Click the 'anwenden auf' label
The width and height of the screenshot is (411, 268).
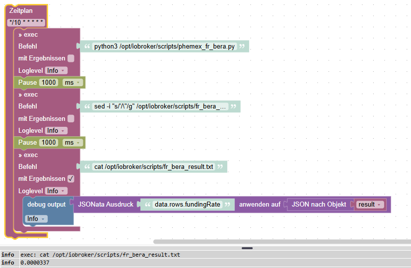tap(260, 205)
